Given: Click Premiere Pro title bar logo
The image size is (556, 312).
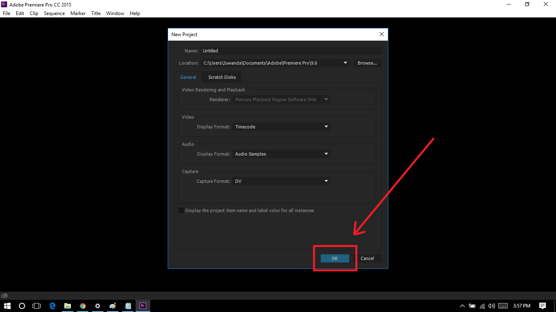Looking at the screenshot, I should click(x=4, y=4).
